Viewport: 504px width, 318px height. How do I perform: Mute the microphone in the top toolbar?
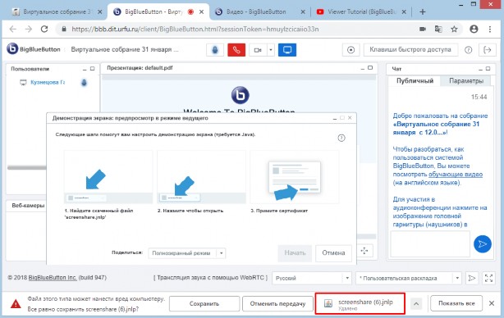[215, 50]
